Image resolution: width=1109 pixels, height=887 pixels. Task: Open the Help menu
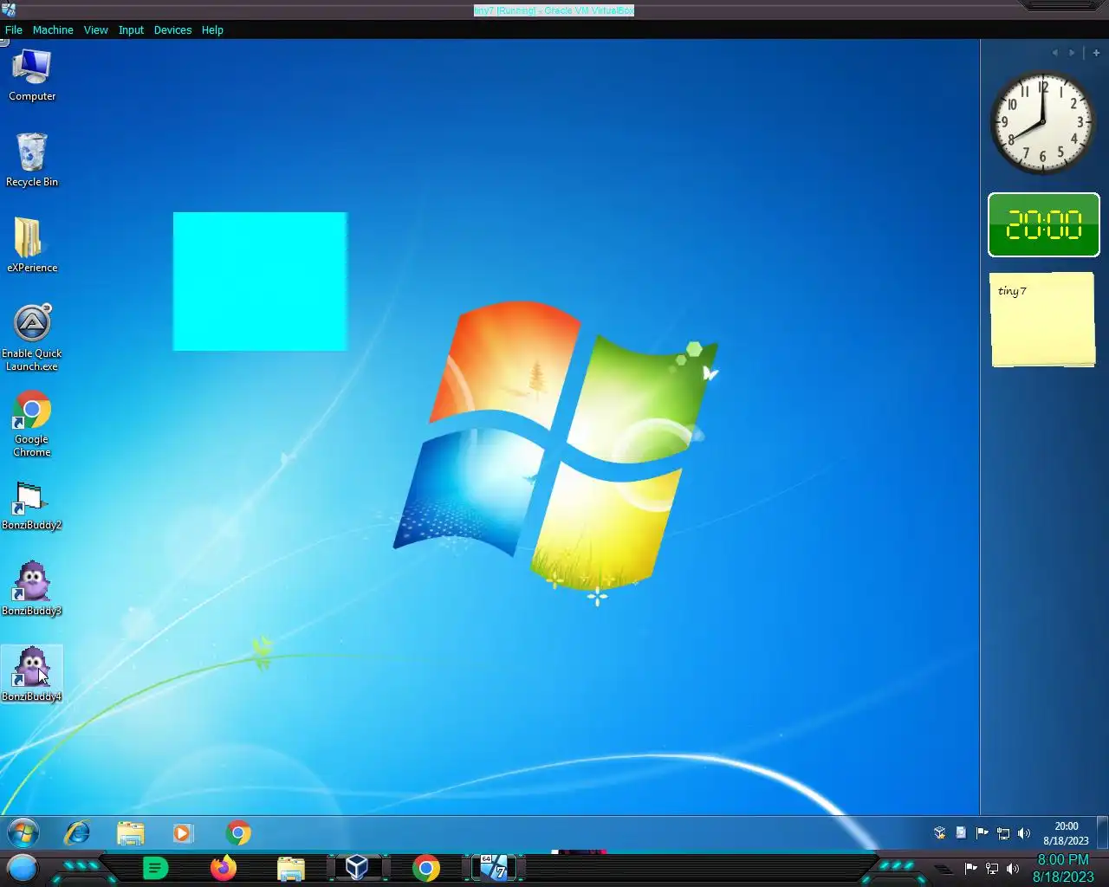[x=212, y=29]
